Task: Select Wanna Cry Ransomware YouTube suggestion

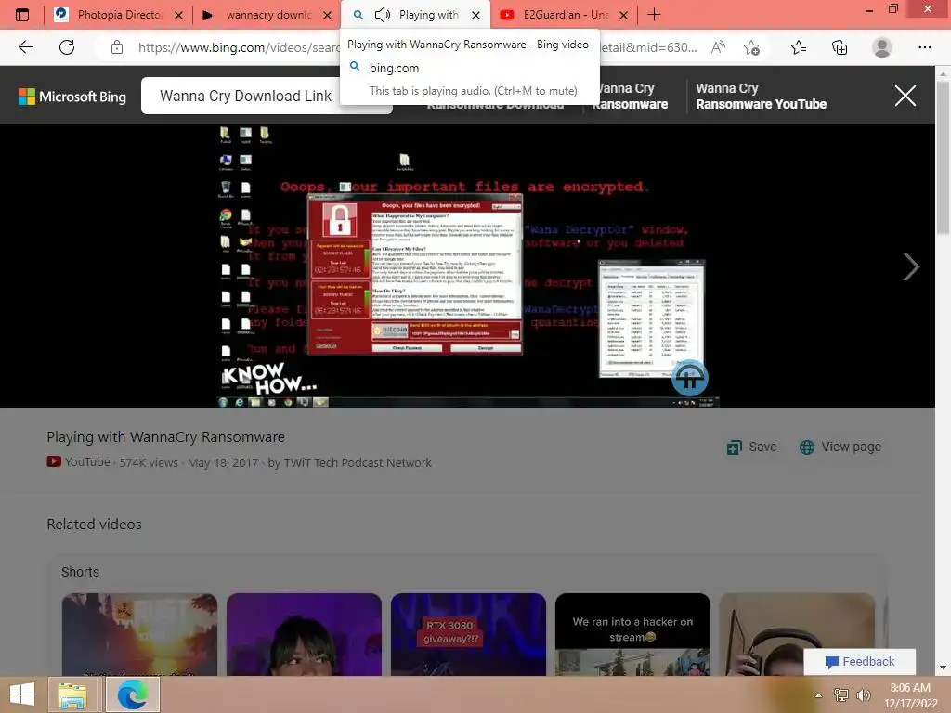Action: point(761,96)
